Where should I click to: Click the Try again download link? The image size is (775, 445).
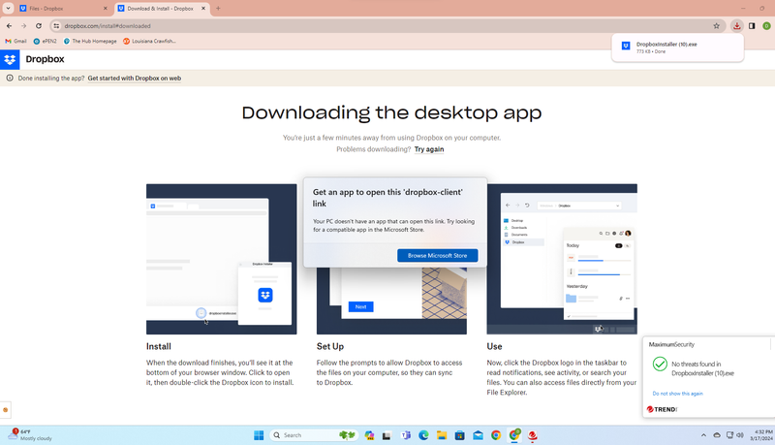point(429,149)
